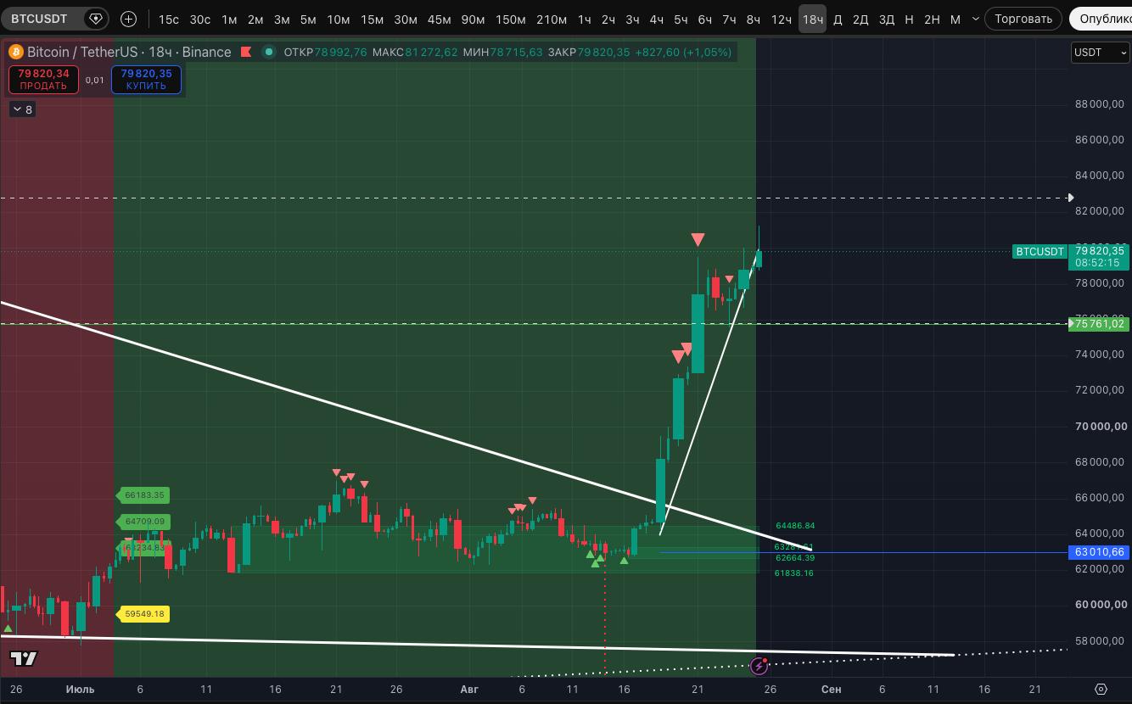Switch to the 30с timeframe

coord(200,19)
